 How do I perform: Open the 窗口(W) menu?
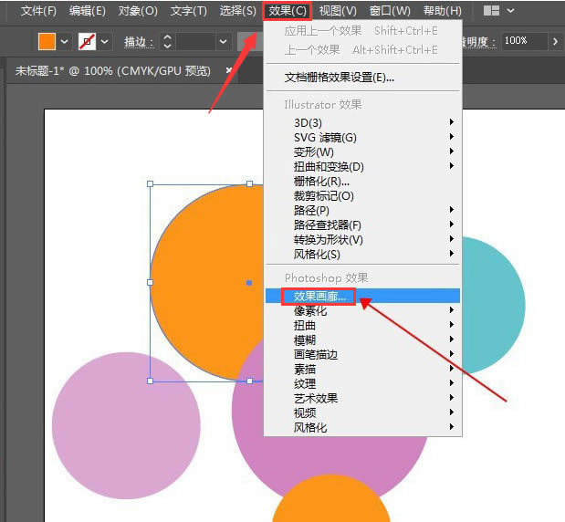(390, 11)
